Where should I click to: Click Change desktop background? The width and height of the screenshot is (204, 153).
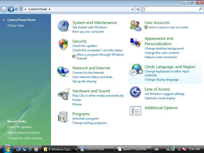[164, 48]
